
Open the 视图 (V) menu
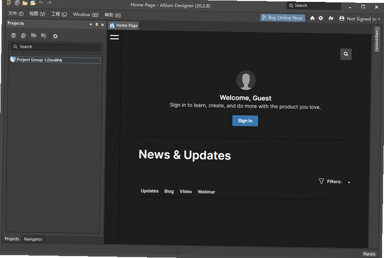[x=37, y=14]
